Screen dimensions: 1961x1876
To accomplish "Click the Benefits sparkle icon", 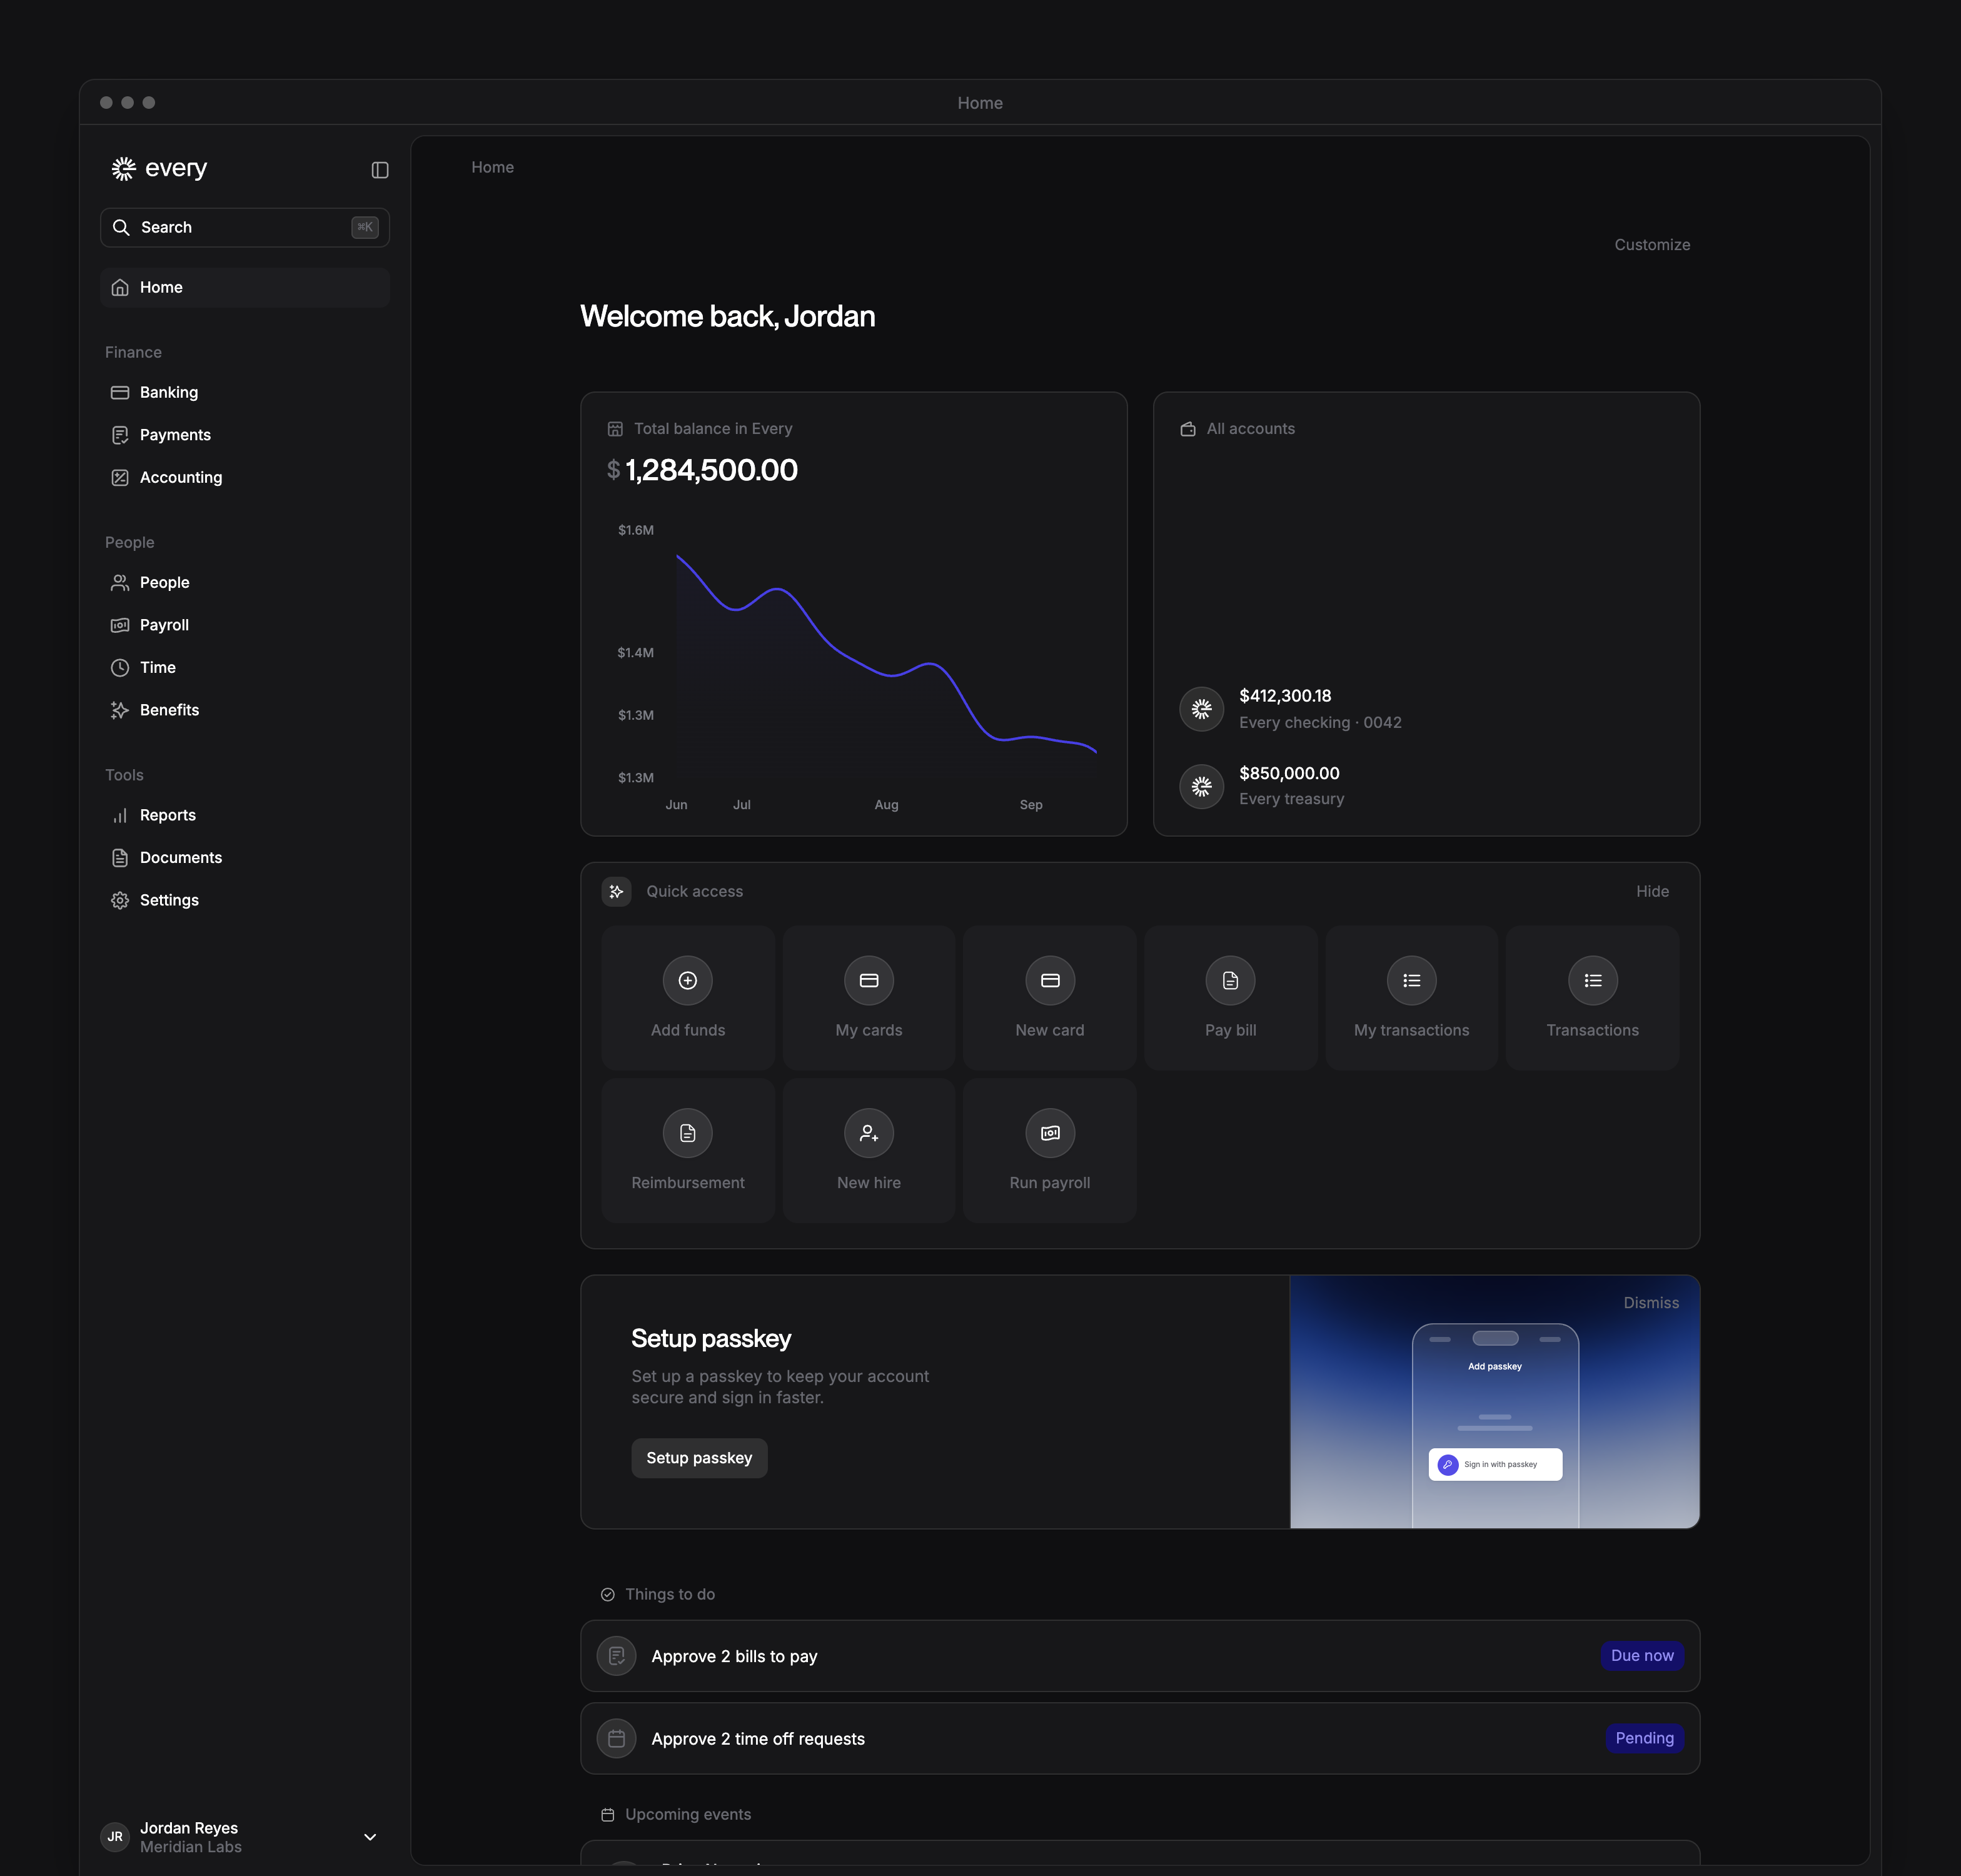I will pyautogui.click(x=120, y=710).
